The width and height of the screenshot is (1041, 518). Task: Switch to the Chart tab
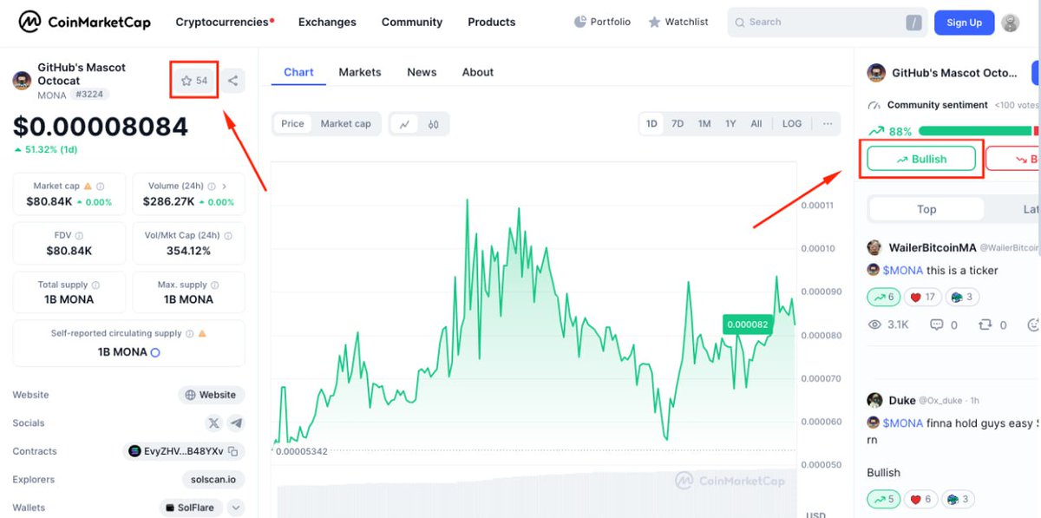click(298, 72)
